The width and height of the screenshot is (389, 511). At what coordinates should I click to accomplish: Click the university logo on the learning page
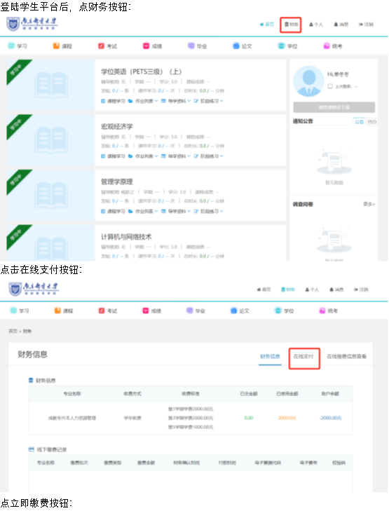32,23
